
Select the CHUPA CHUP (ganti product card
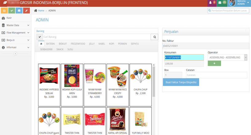coord(49,121)
